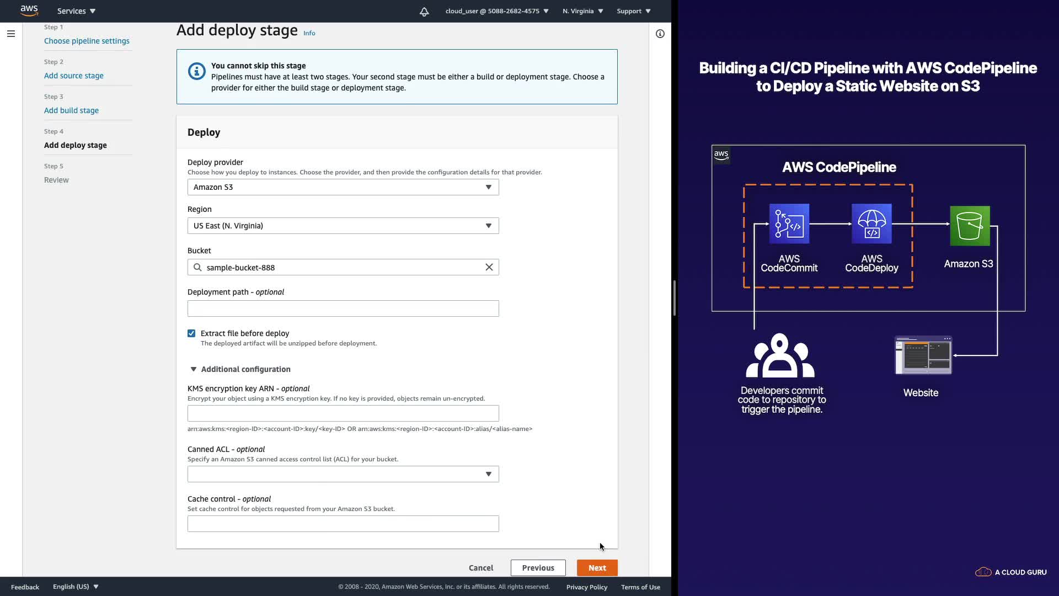Open the info panel circle icon
The height and width of the screenshot is (596, 1059).
point(660,34)
